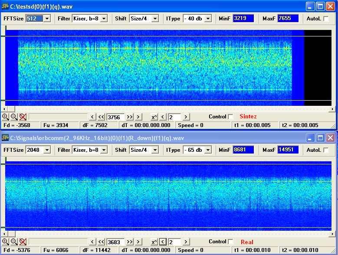Click zoom out magnifier in bottom window

coord(14,242)
